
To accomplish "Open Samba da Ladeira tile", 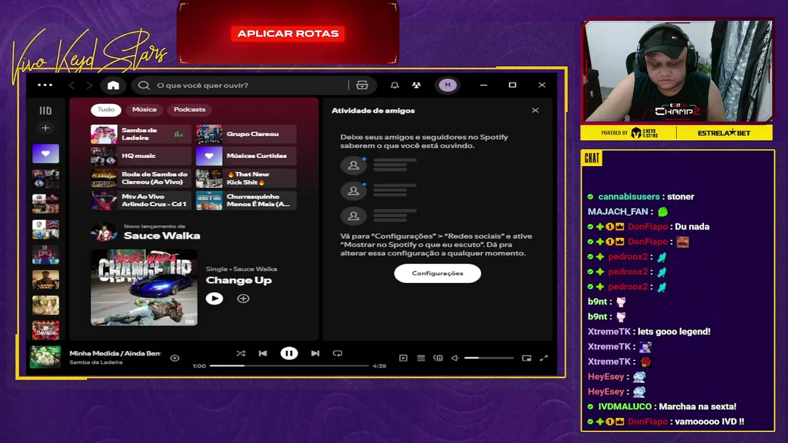I will point(141,134).
